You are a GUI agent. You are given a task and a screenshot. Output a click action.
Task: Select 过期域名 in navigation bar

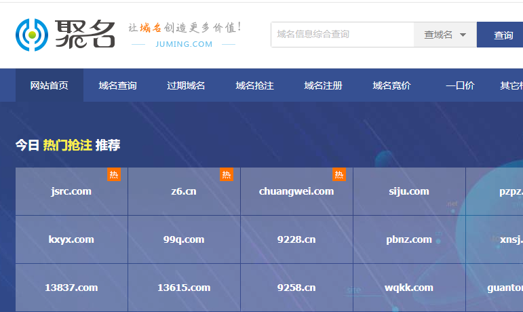pyautogui.click(x=186, y=85)
